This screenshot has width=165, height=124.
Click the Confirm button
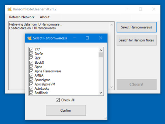tap(66, 110)
